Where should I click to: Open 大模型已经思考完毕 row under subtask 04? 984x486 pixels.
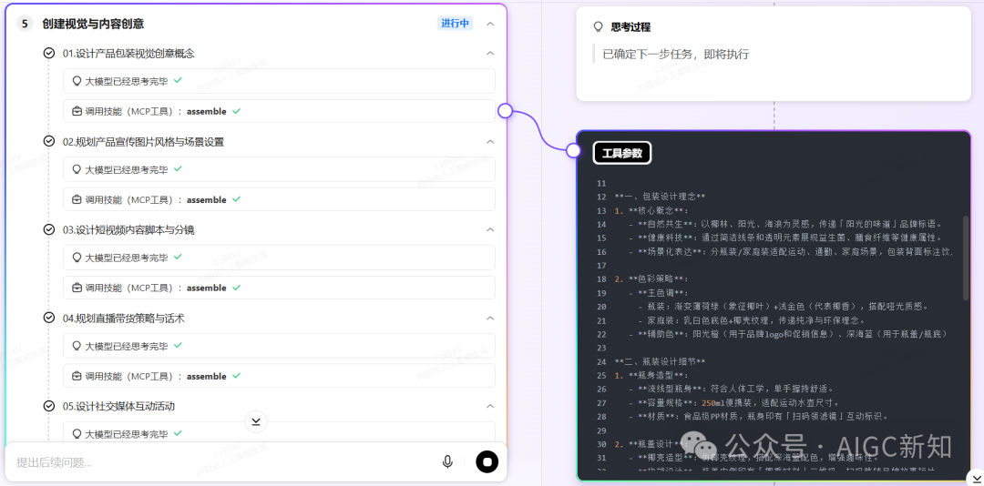pos(280,346)
